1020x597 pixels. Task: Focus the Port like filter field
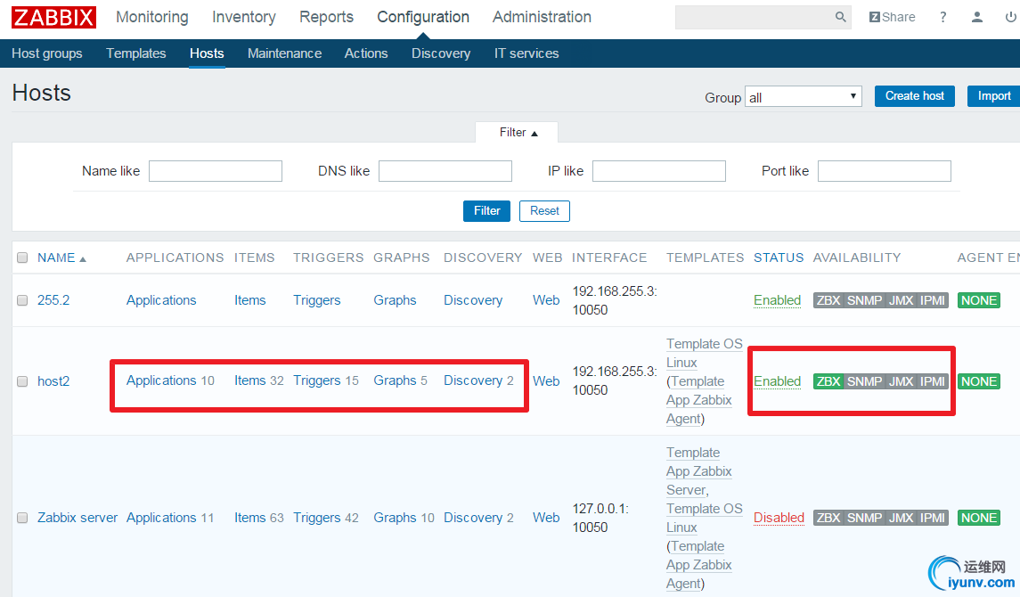[884, 171]
